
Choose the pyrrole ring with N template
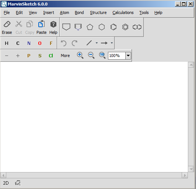(78, 27)
